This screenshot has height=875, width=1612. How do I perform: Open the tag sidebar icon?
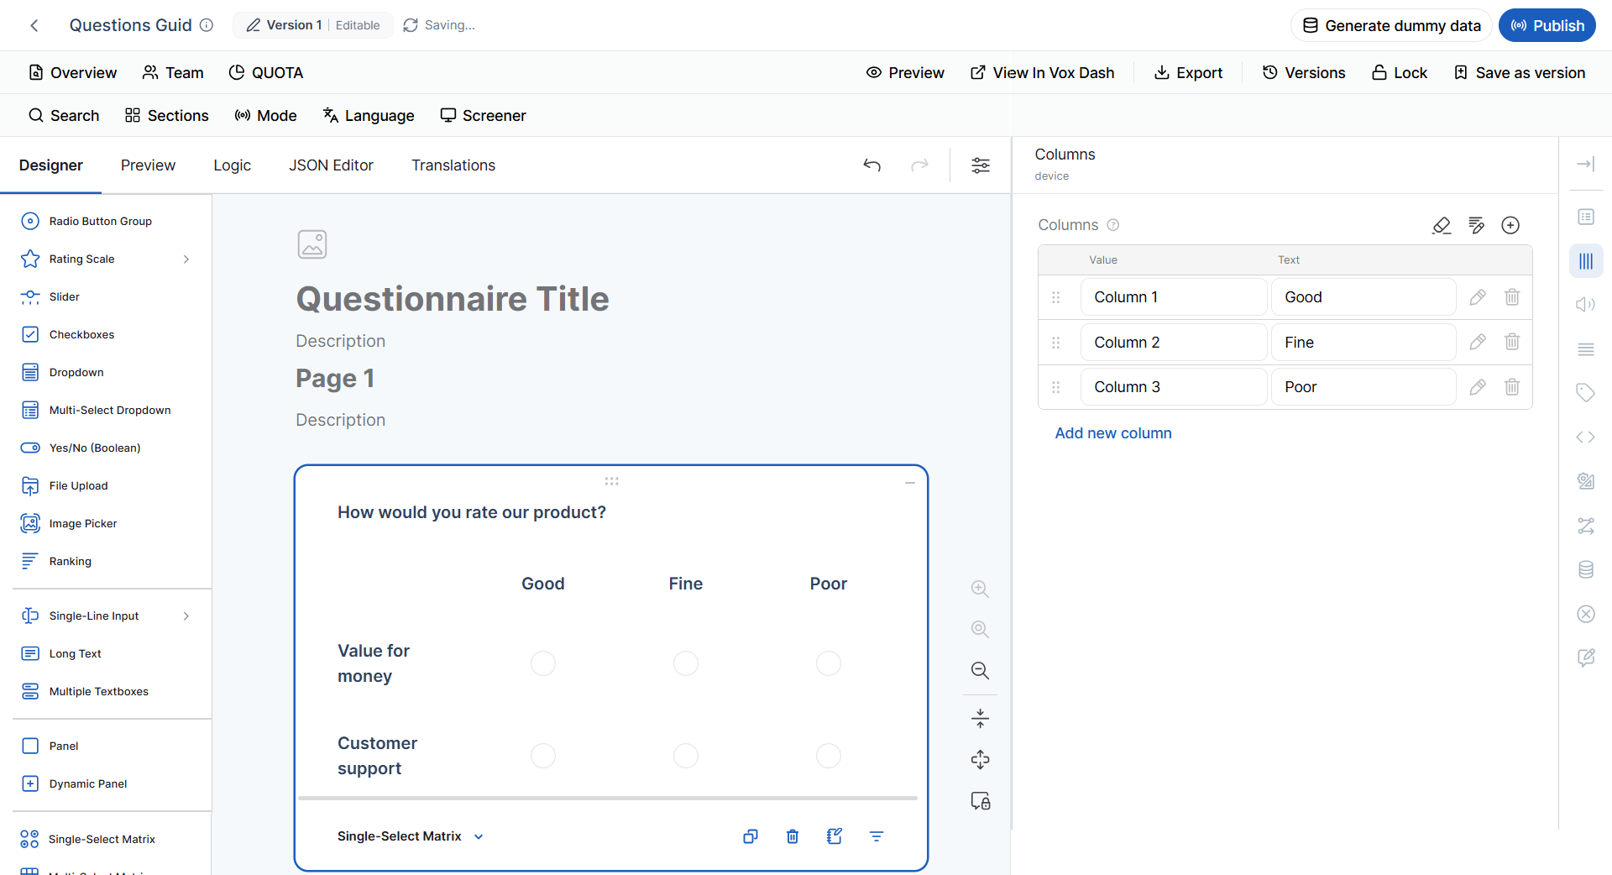click(1586, 393)
